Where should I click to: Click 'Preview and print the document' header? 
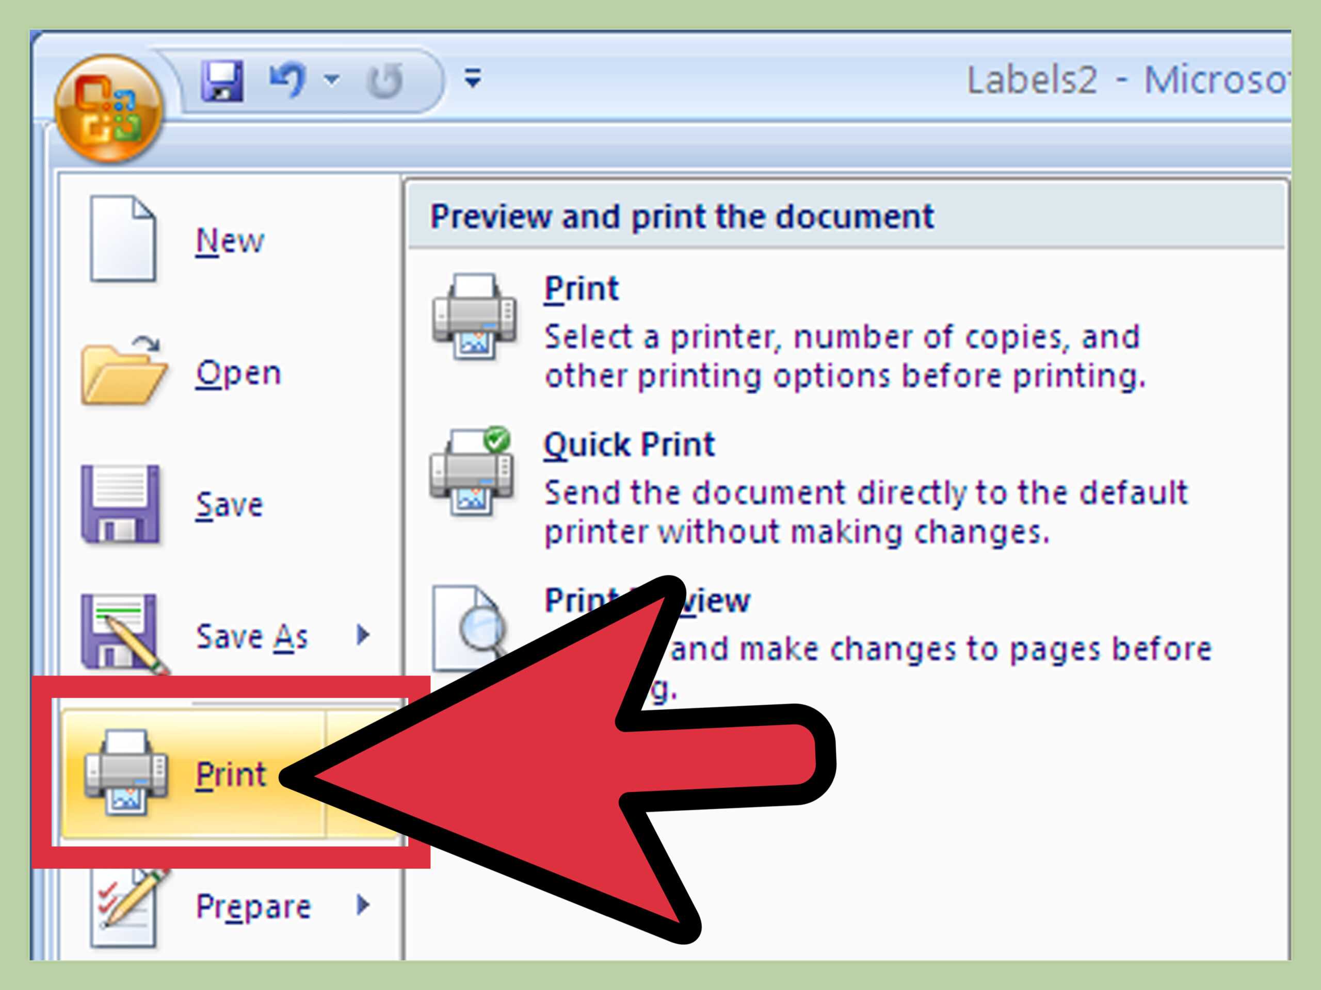[x=682, y=216]
